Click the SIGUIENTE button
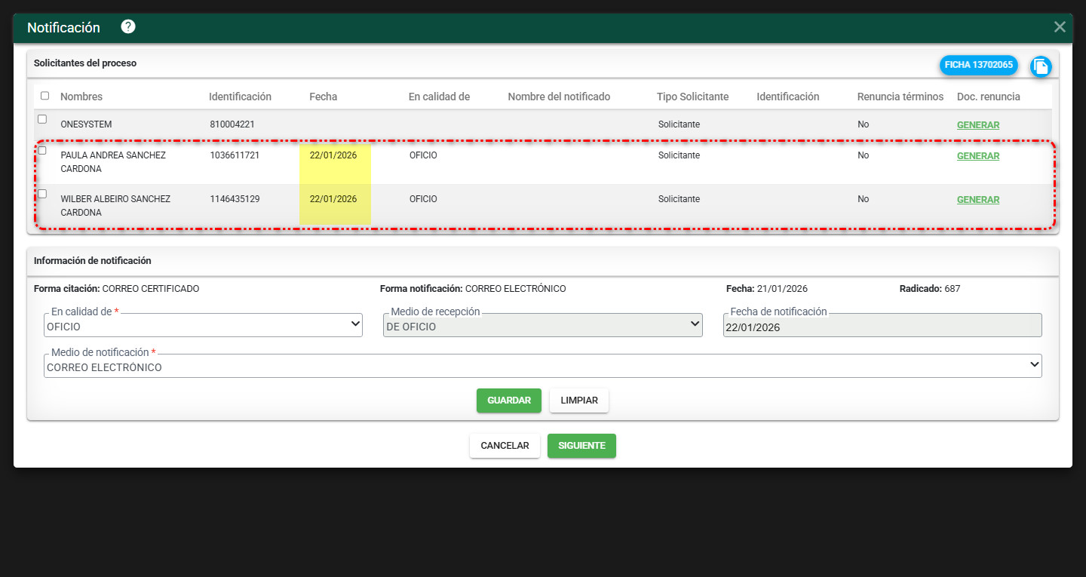Screen dimensions: 1086x577 [581, 446]
